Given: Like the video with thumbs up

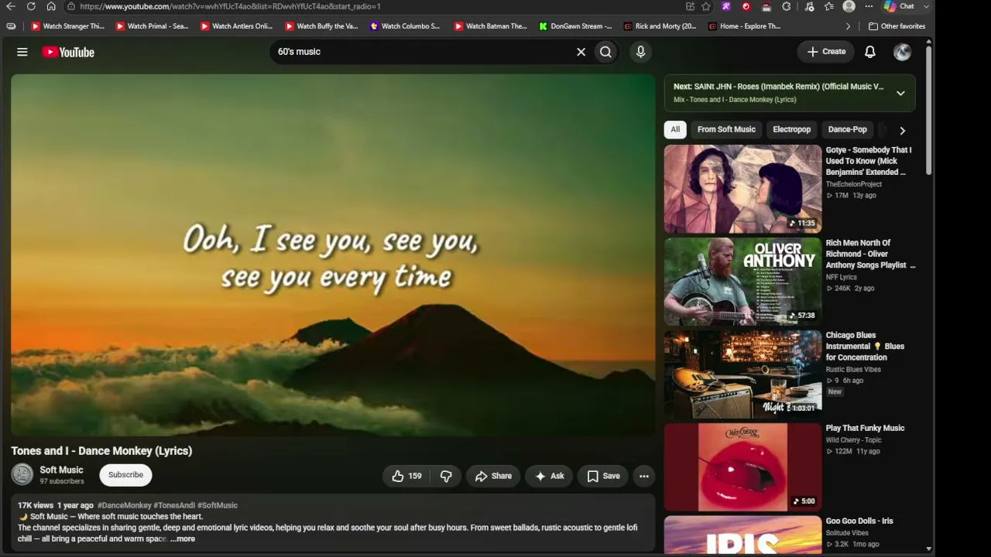Looking at the screenshot, I should click(406, 476).
